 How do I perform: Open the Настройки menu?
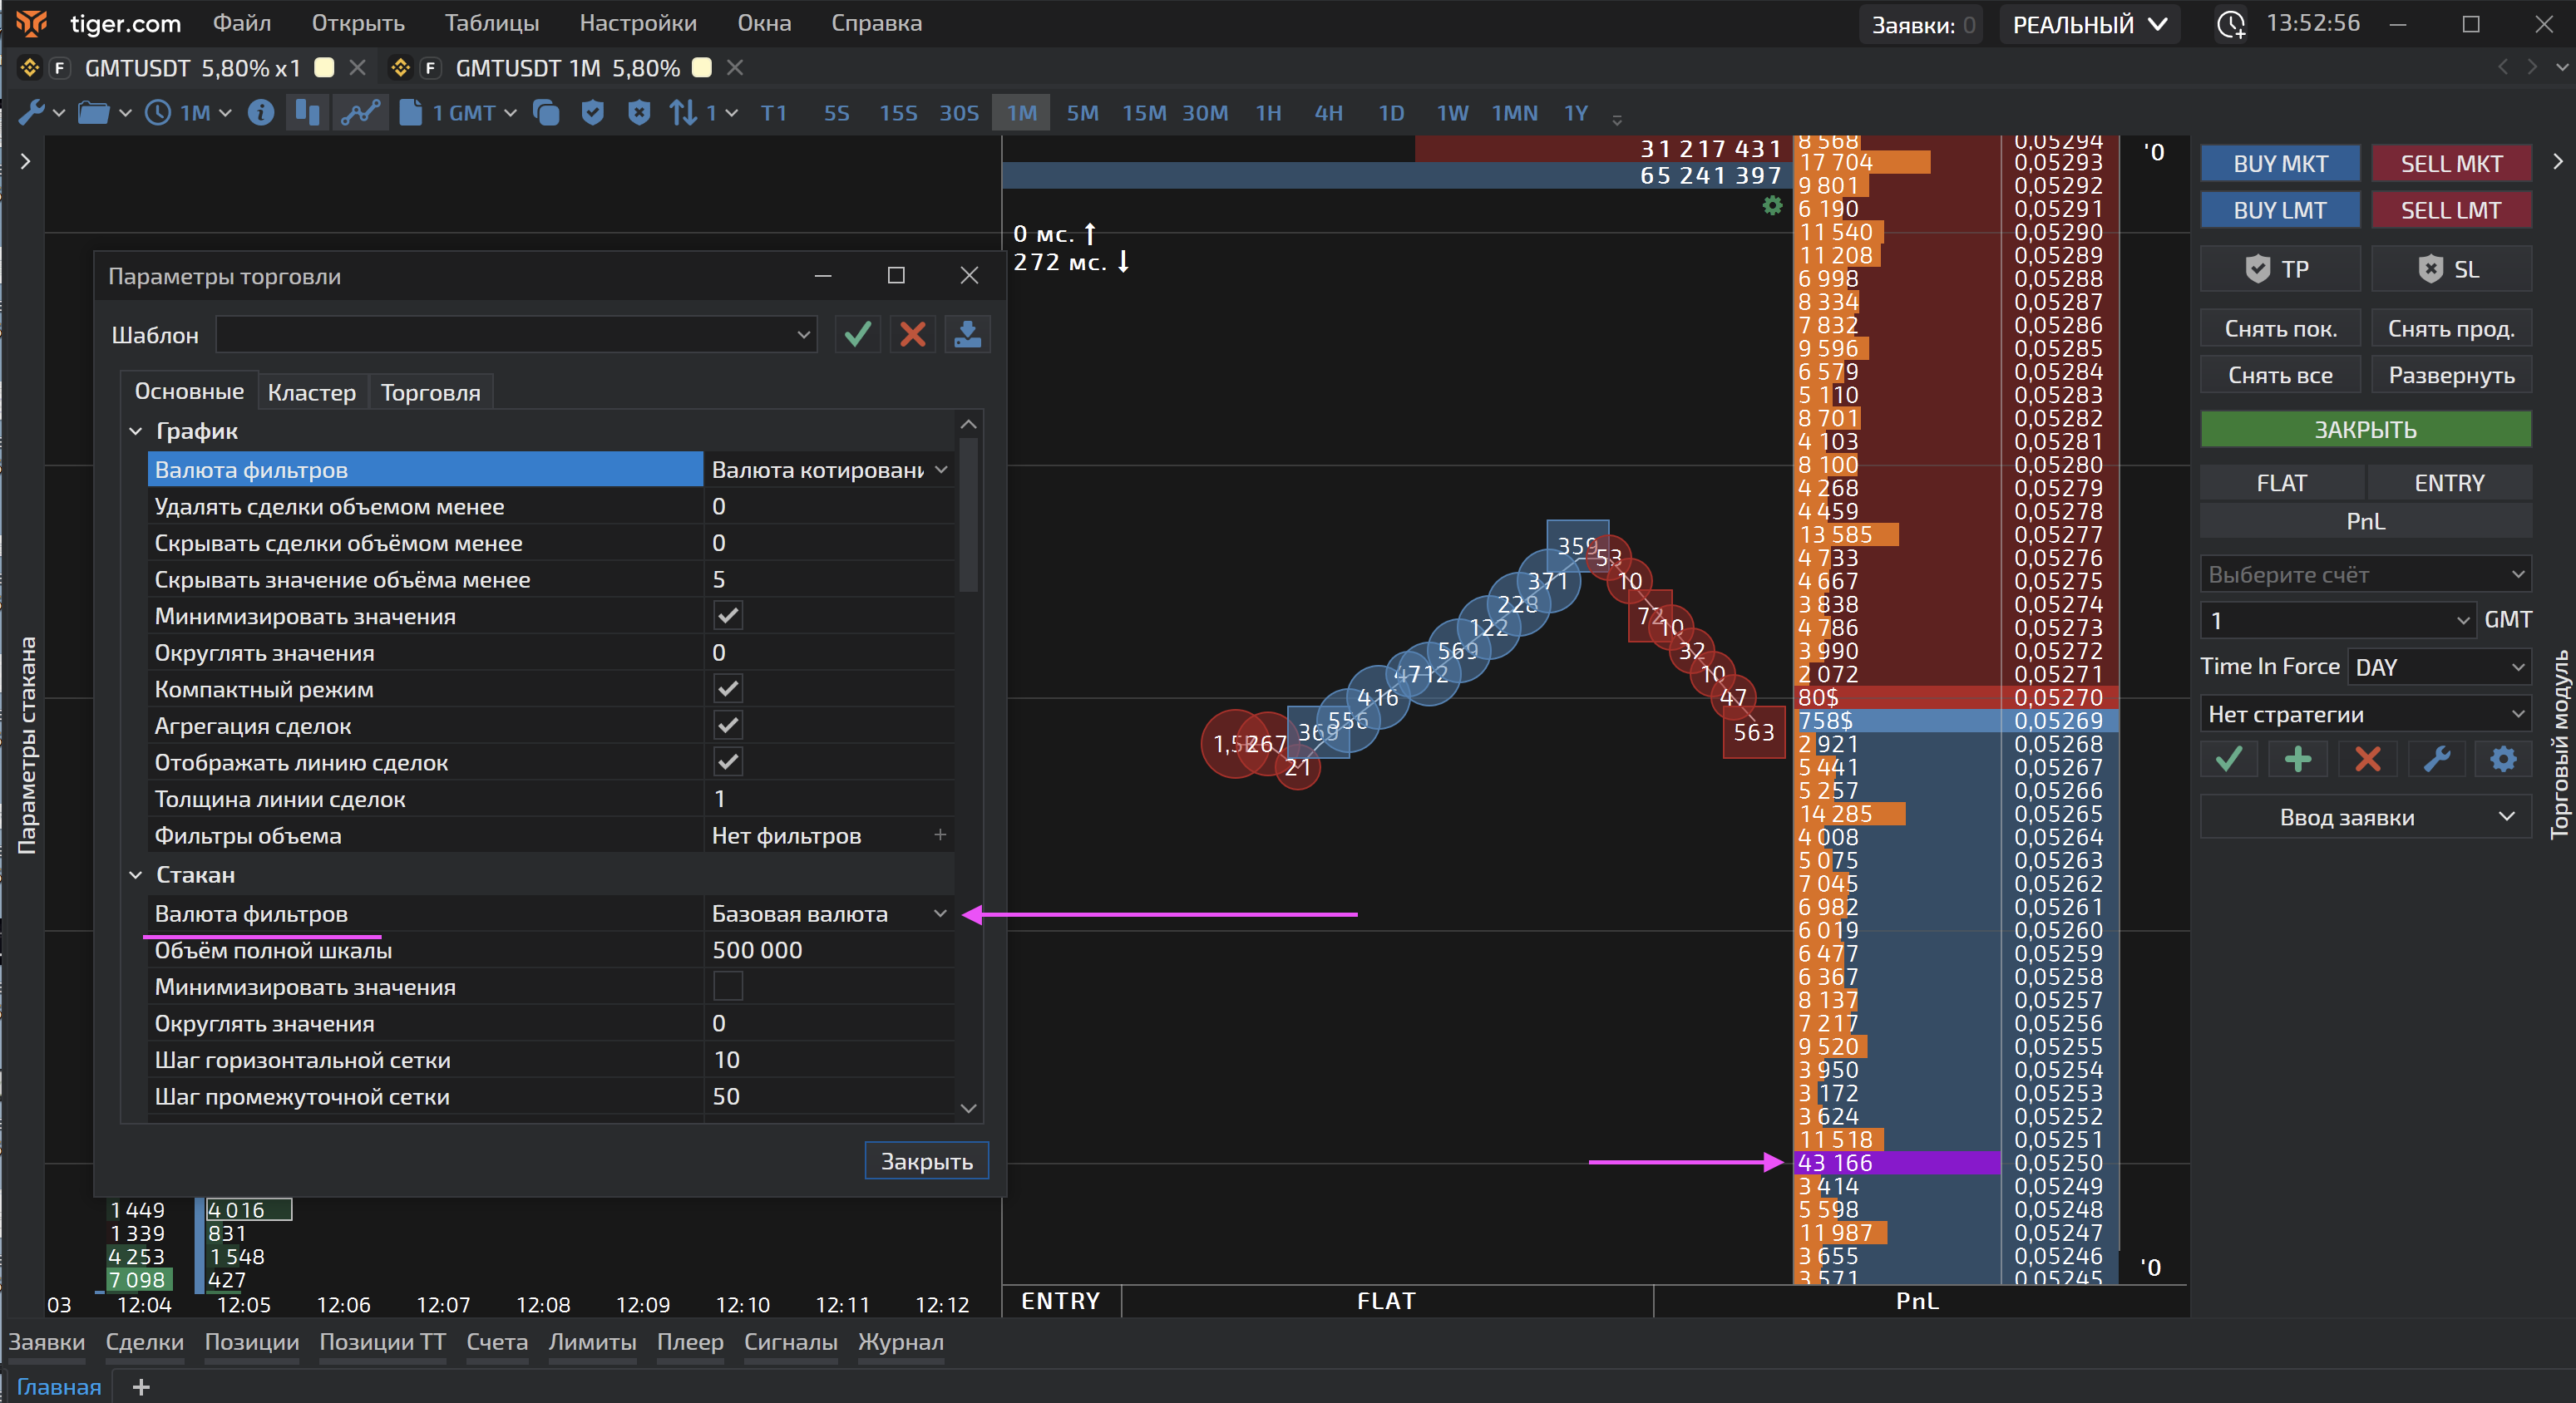pyautogui.click(x=638, y=23)
